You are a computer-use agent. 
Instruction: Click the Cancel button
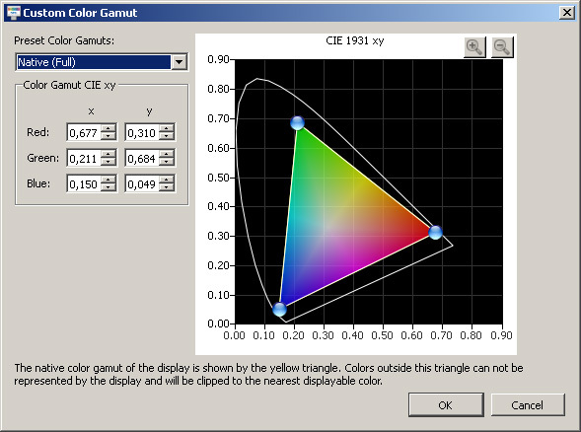tap(528, 405)
